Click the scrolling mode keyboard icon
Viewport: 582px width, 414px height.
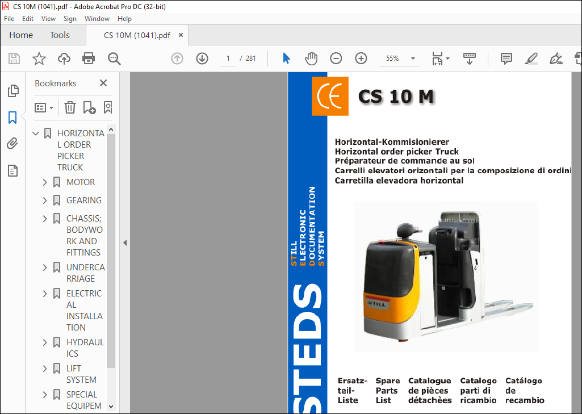(x=470, y=58)
